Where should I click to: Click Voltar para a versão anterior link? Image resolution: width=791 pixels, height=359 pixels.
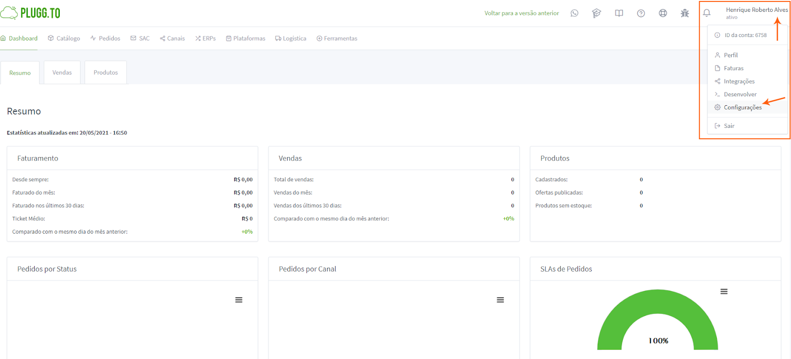[x=522, y=13]
